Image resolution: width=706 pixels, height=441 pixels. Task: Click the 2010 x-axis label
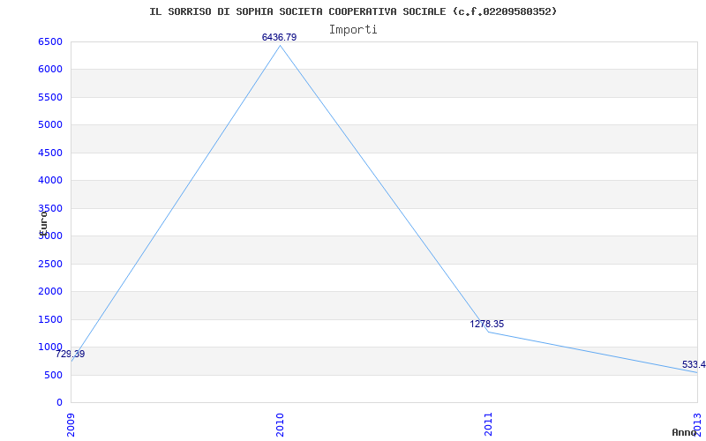(x=280, y=425)
